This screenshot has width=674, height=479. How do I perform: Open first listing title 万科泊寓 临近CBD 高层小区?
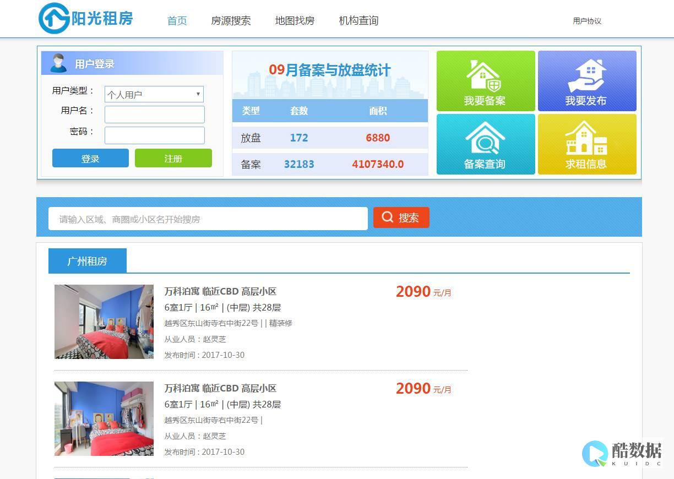(220, 291)
